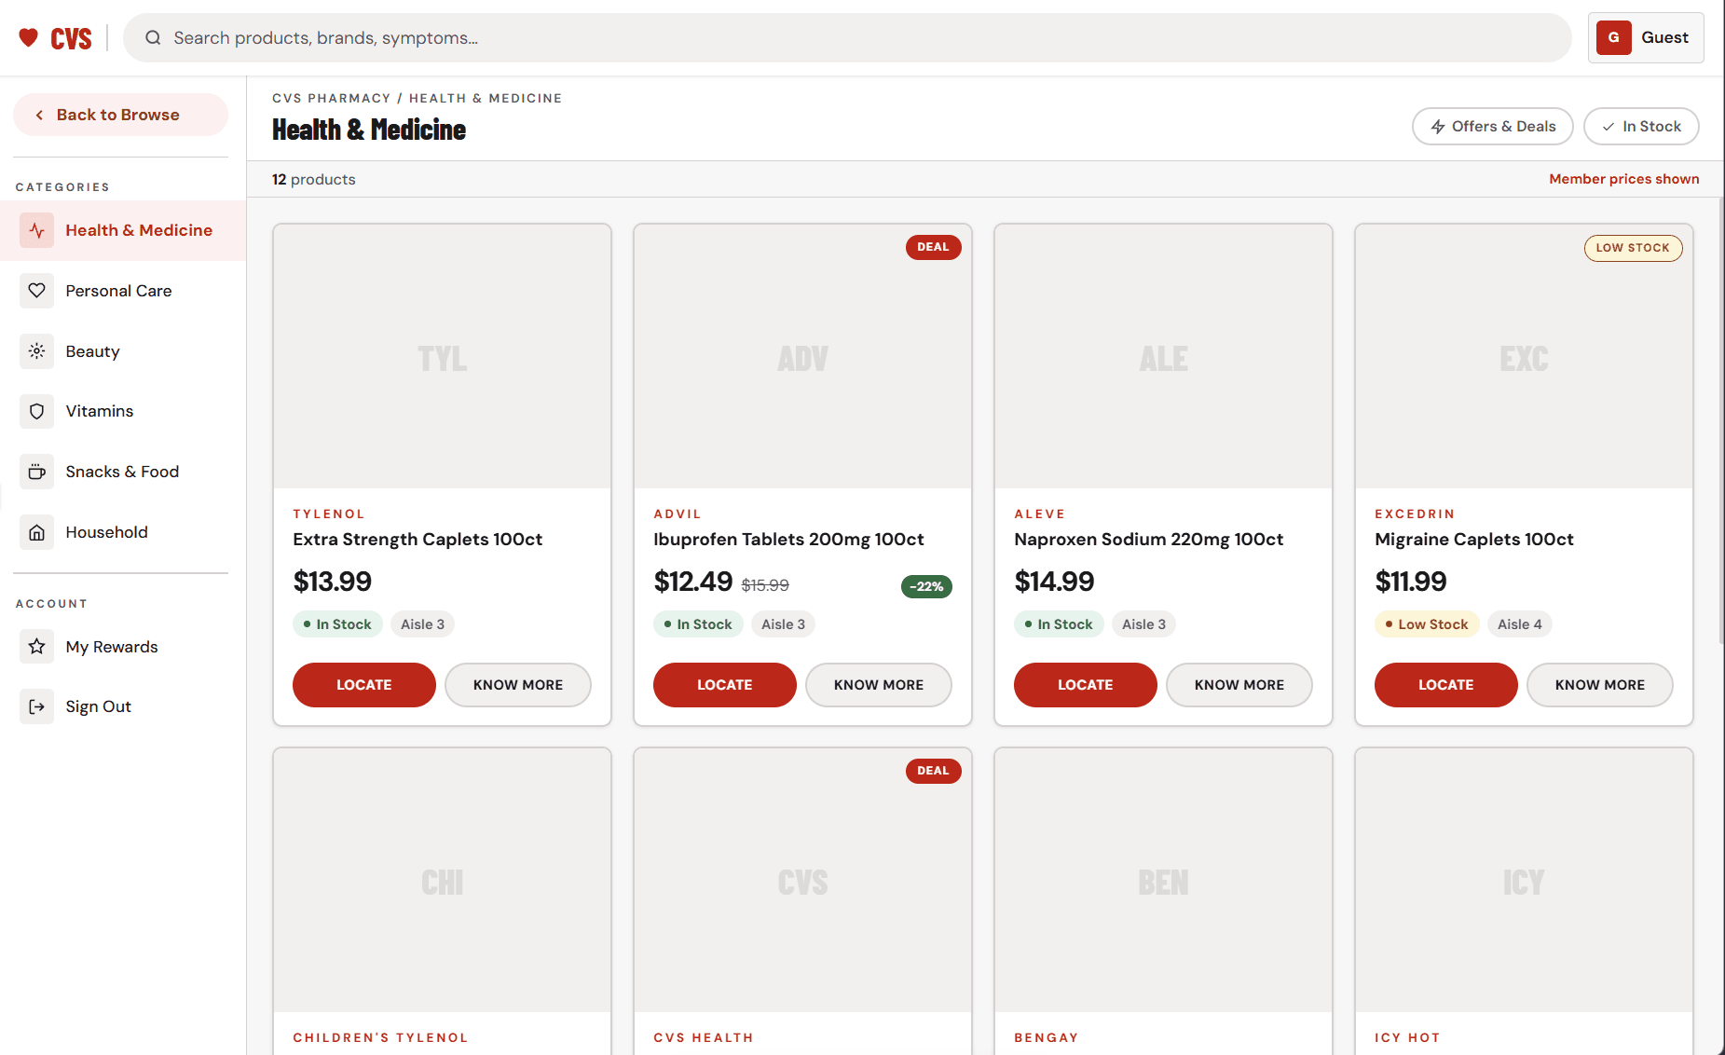Screen dimensions: 1725x1055
Task: Click the page vertical scrollbar
Action: pos(1721,419)
